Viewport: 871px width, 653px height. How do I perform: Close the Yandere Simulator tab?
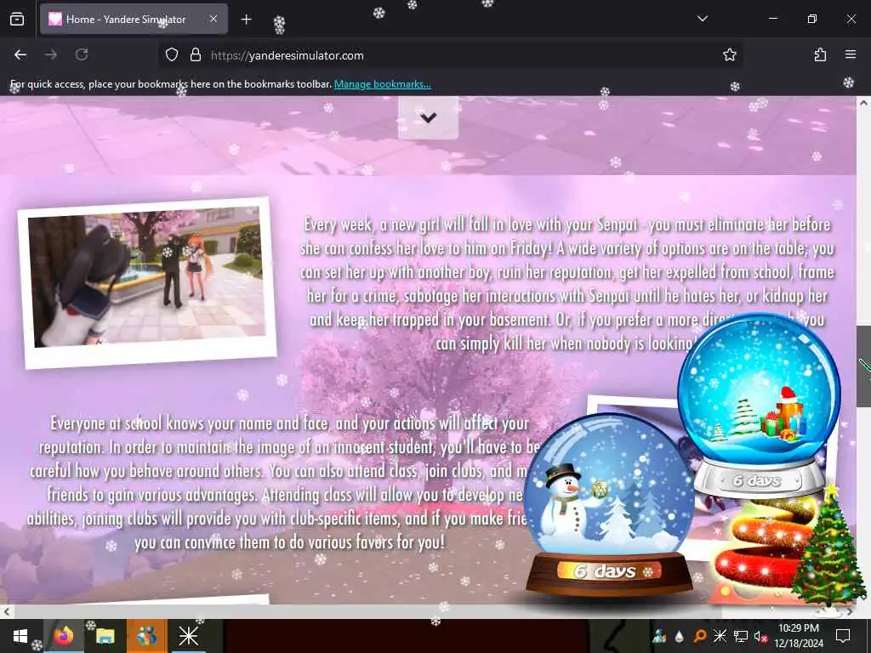(x=213, y=19)
